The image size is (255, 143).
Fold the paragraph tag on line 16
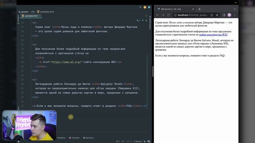[x=31, y=23]
